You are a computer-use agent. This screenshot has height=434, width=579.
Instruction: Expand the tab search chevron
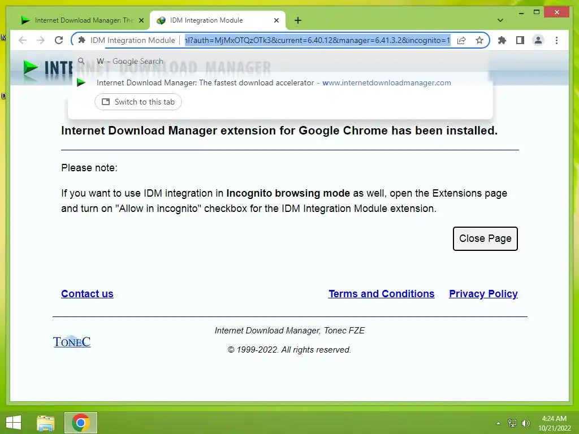click(500, 20)
